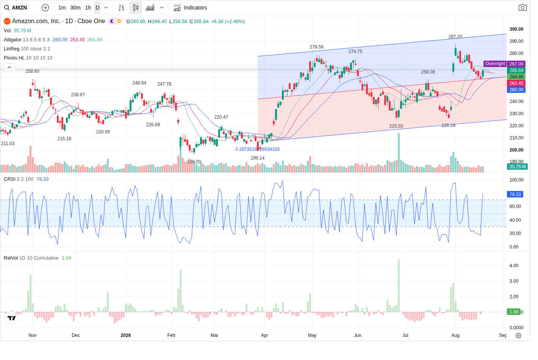Click the pink 263.45 Alligator axis tag
This screenshot has height=360, width=538.
click(x=516, y=83)
